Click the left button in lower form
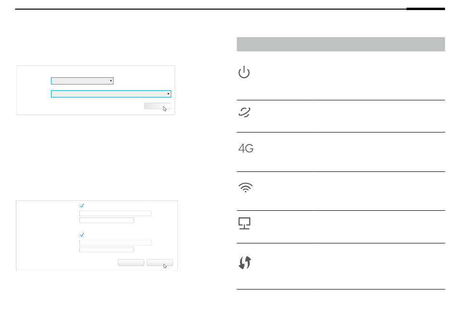The image size is (457, 314). (x=131, y=263)
